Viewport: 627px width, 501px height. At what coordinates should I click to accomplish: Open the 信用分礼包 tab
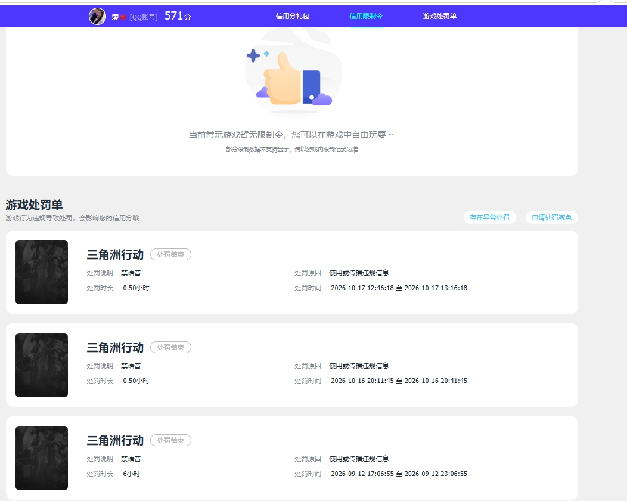292,16
